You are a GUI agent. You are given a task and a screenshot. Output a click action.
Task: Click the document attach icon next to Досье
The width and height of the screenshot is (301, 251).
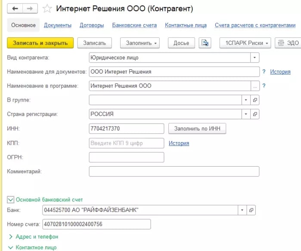pyautogui.click(x=205, y=43)
